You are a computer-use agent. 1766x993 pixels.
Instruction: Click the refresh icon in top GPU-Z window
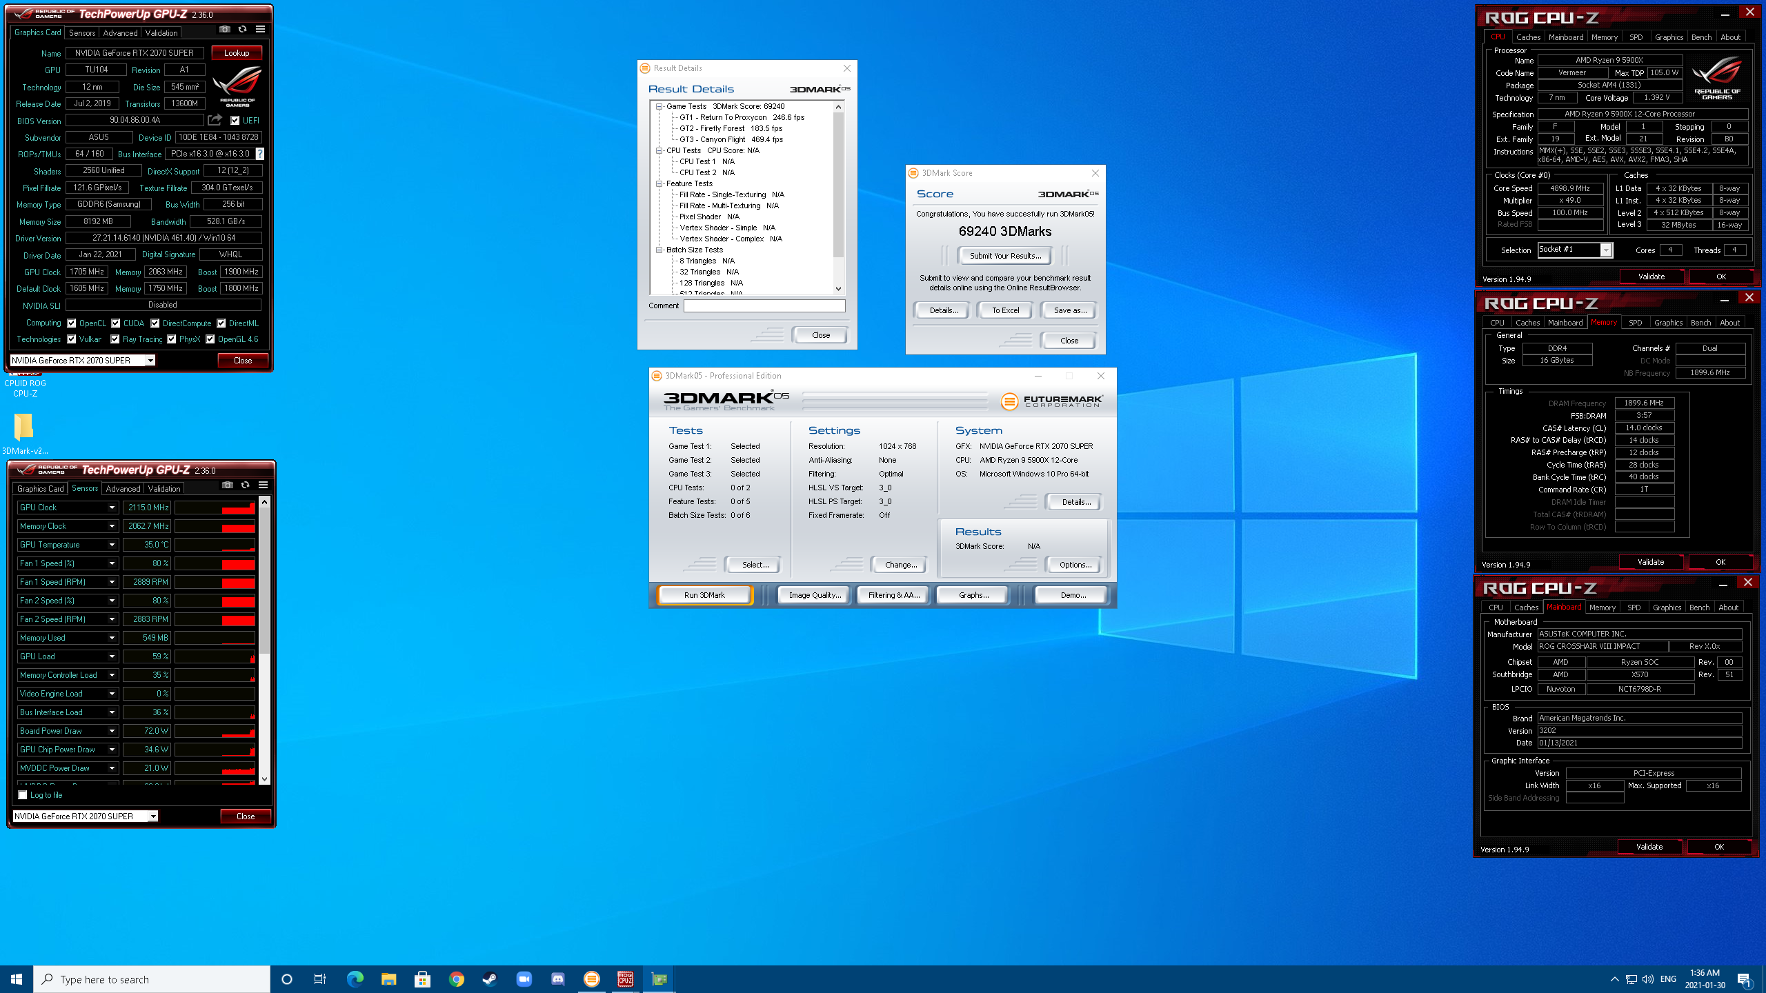[x=242, y=29]
